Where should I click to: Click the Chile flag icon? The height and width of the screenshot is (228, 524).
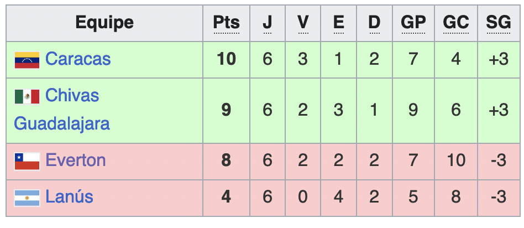click(27, 162)
